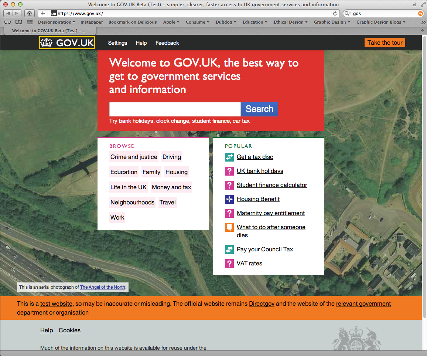Open the Reading List glasses icon
The width and height of the screenshot is (427, 356).
[8, 22]
